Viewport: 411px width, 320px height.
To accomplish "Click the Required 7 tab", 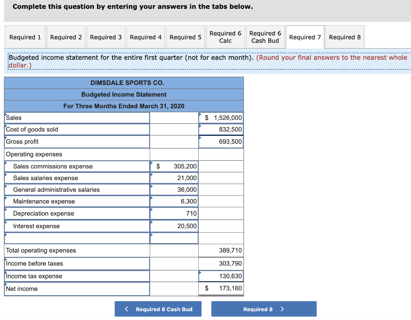I will pos(305,37).
